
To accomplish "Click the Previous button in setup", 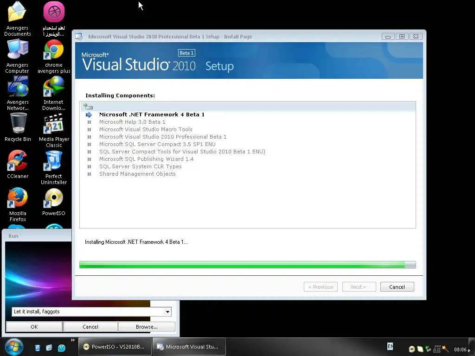I will point(321,286).
